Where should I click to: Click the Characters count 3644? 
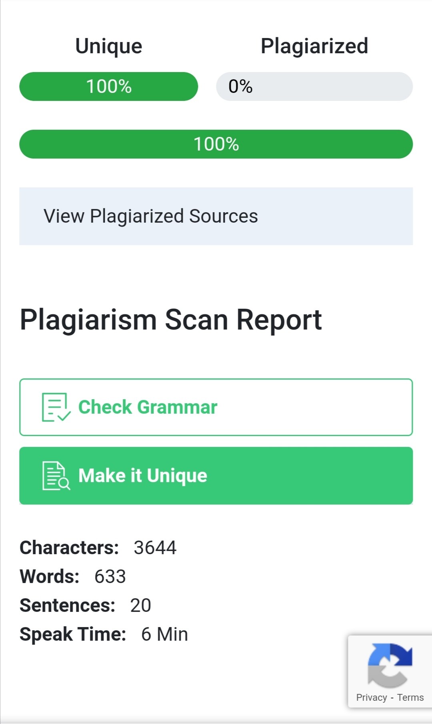[155, 548]
